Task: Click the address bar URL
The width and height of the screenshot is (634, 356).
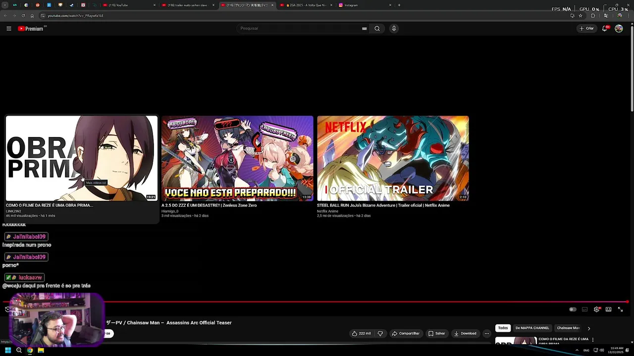Action: [x=75, y=16]
